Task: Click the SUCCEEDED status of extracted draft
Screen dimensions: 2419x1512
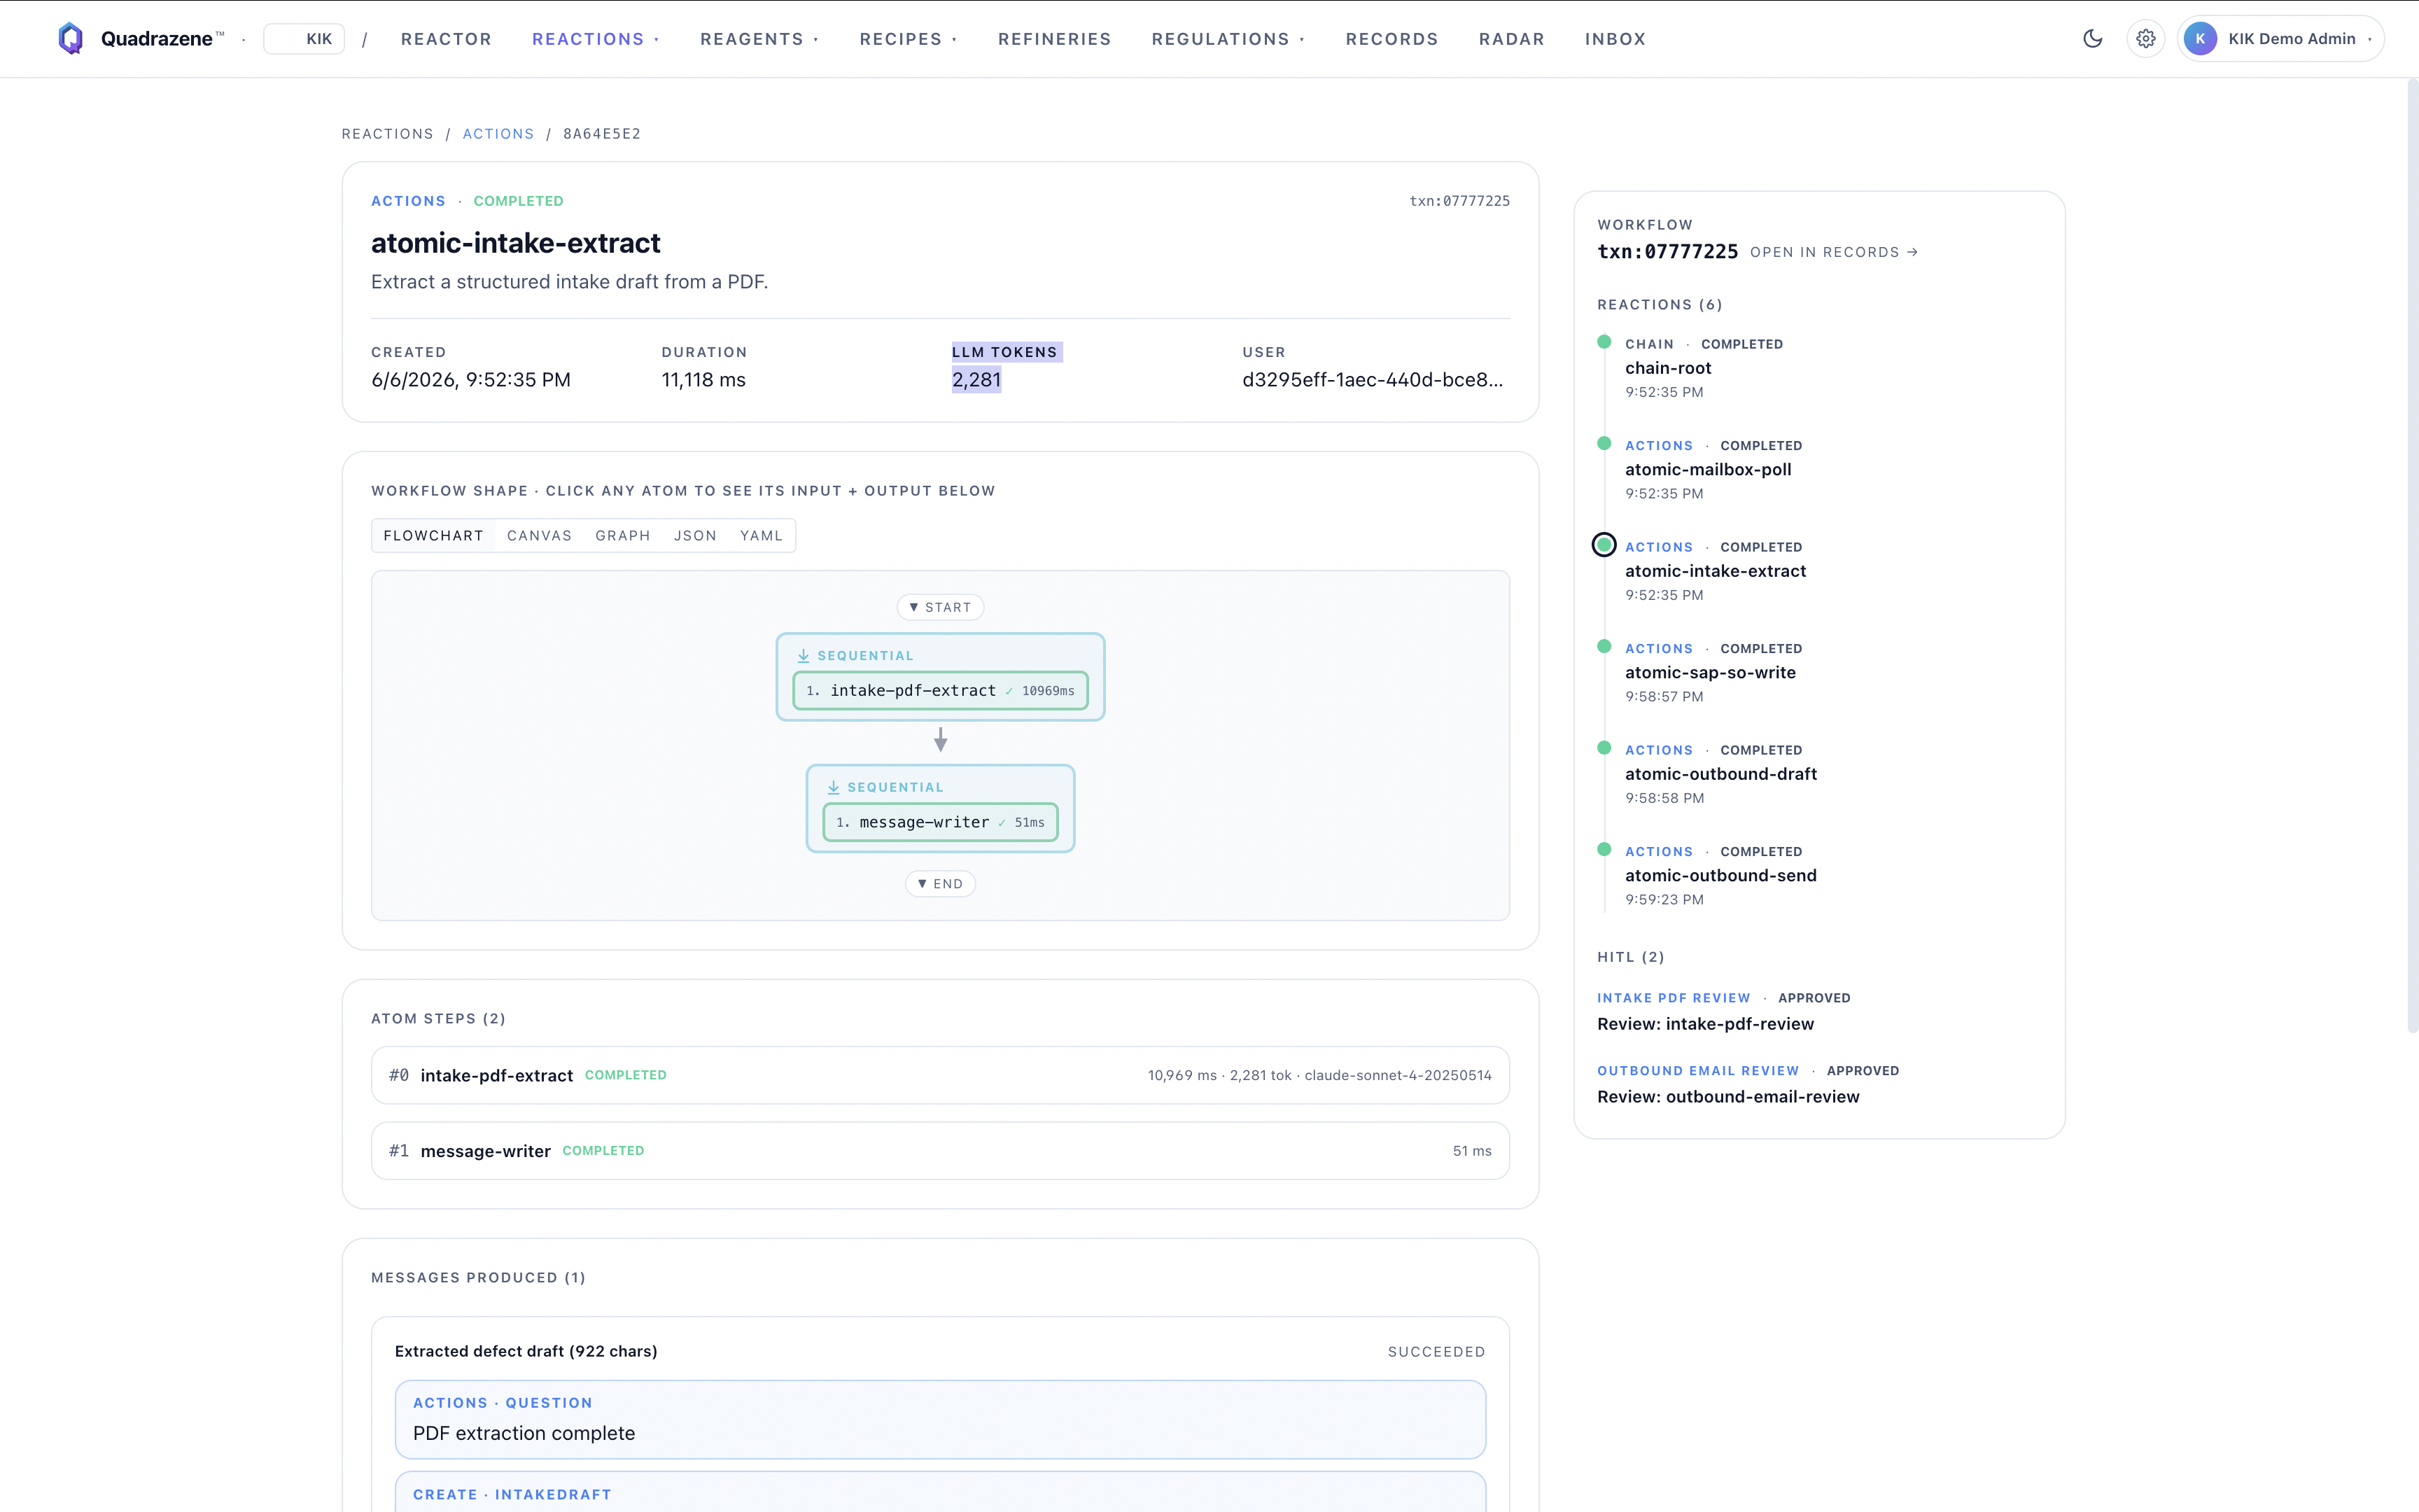Action: pyautogui.click(x=1436, y=1352)
